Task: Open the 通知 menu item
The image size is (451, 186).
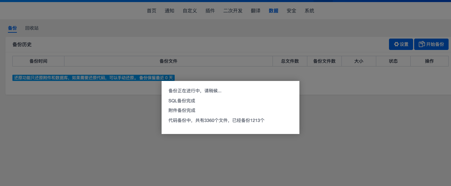Action: tap(170, 11)
